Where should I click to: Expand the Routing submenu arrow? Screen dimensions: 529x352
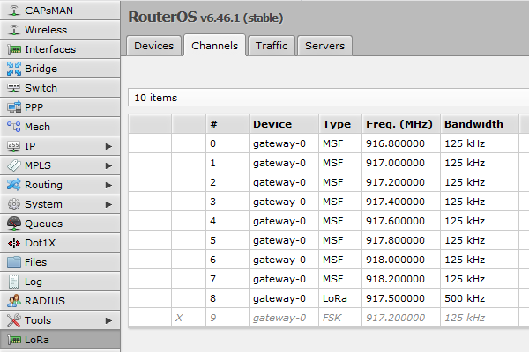click(108, 185)
